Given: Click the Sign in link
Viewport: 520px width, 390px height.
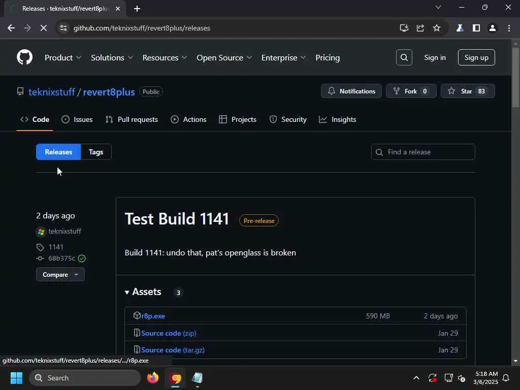Looking at the screenshot, I should click(x=435, y=57).
